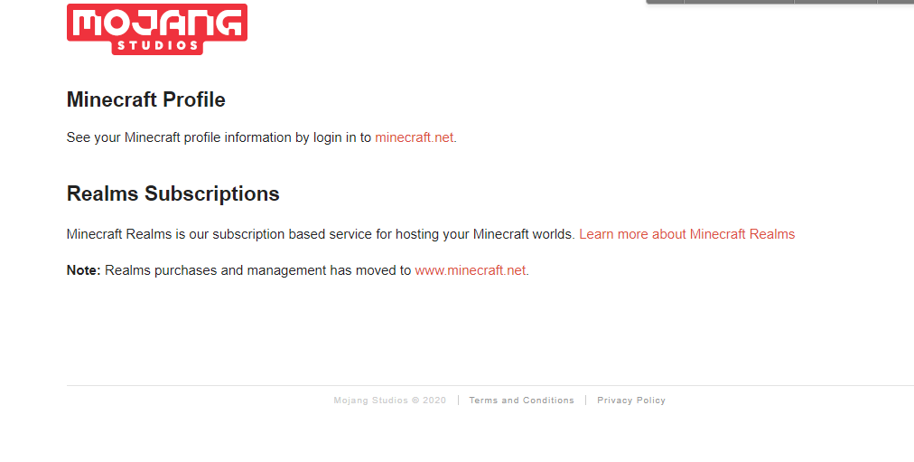The image size is (914, 462).
Task: Select the Realms Subscriptions heading
Action: tap(173, 193)
